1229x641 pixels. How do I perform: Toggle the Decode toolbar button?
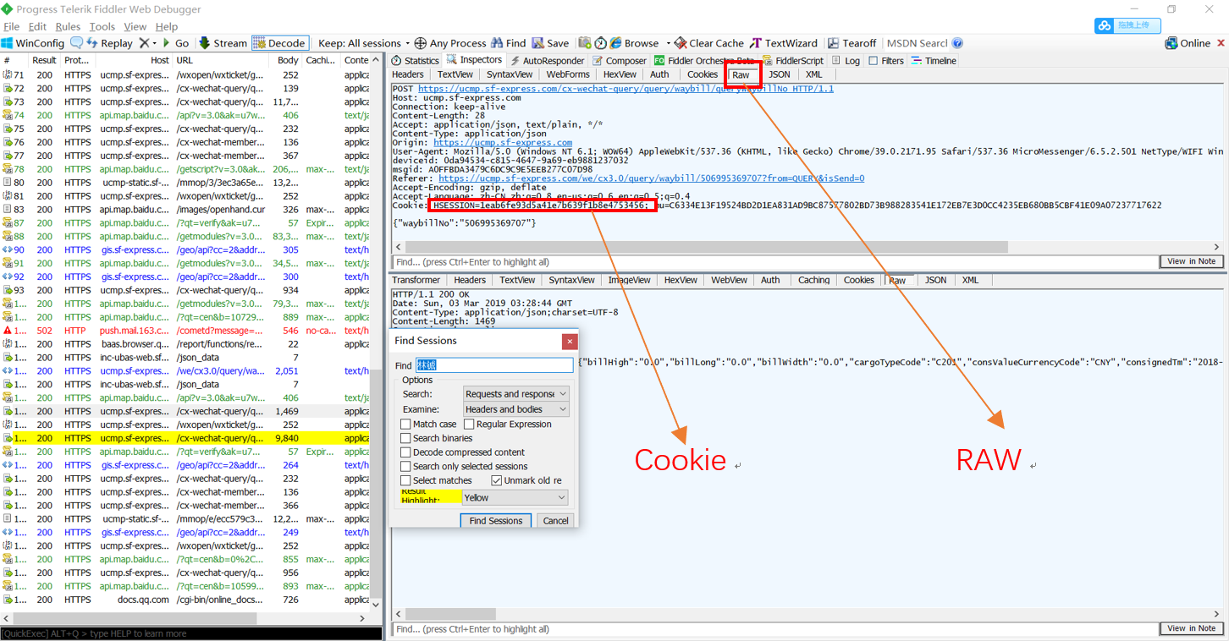tap(279, 43)
